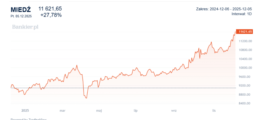Open the Powered by TradingView link
The height and width of the screenshot is (120, 258).
[x=28, y=119]
